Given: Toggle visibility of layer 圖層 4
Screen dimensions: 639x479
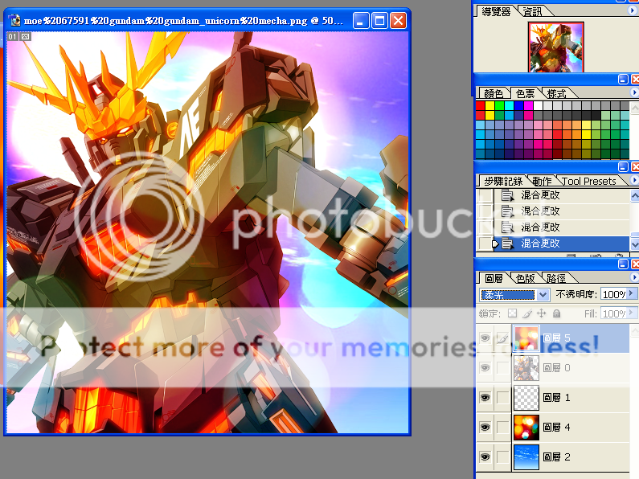Looking at the screenshot, I should point(485,427).
